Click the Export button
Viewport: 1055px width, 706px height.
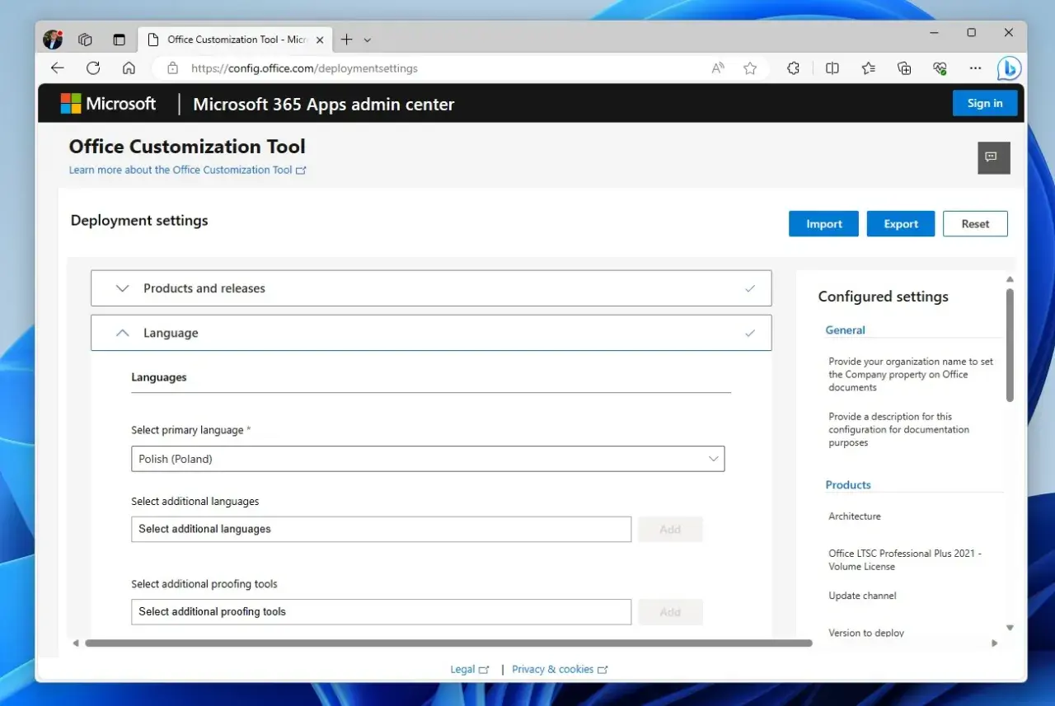point(901,224)
